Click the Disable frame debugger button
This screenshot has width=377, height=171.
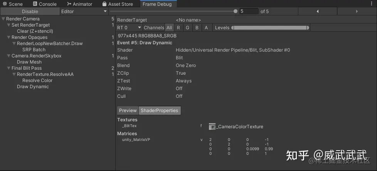30,11
